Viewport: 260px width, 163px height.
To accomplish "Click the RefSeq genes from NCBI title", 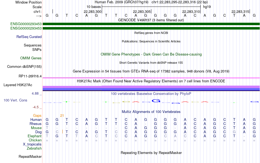I will pos(151,33).
